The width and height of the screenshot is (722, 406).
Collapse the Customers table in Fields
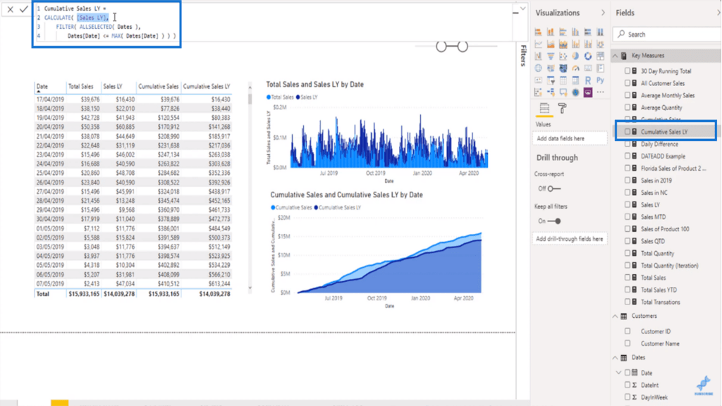616,316
